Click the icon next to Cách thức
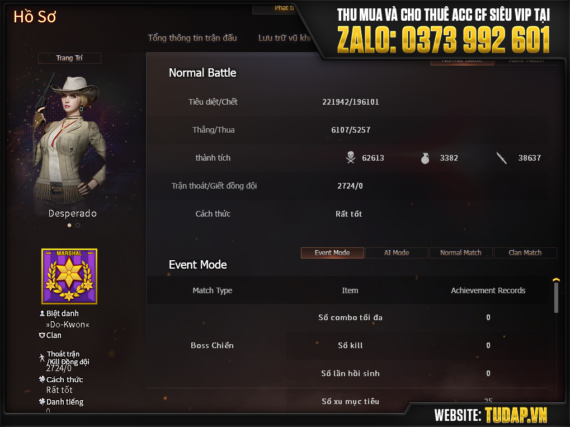This screenshot has width=570, height=427. [x=42, y=379]
